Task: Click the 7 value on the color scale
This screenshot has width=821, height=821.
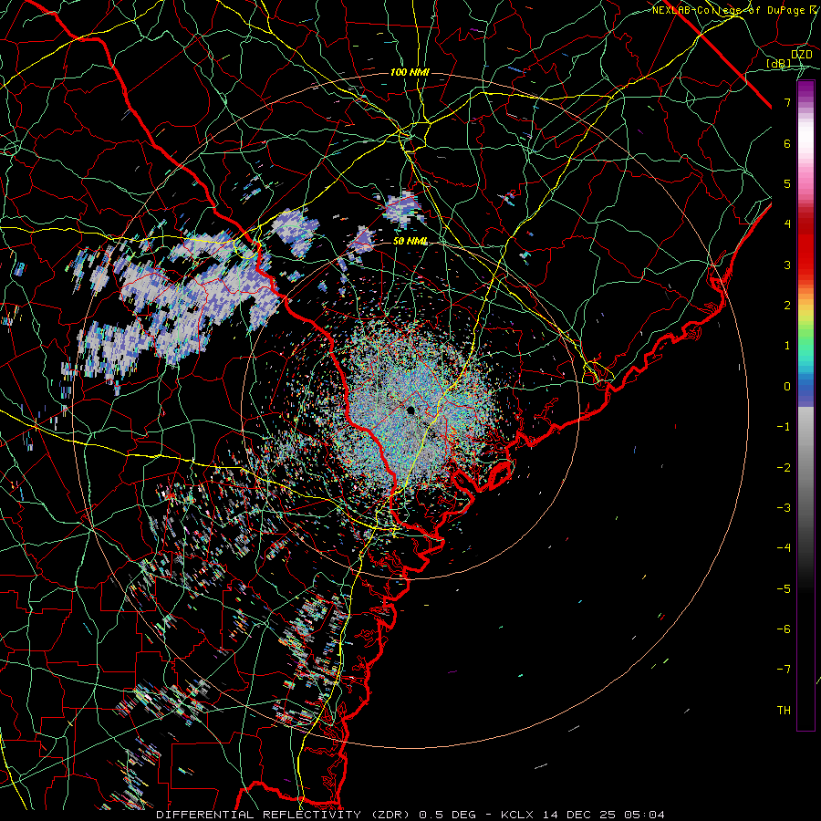Action: [787, 102]
